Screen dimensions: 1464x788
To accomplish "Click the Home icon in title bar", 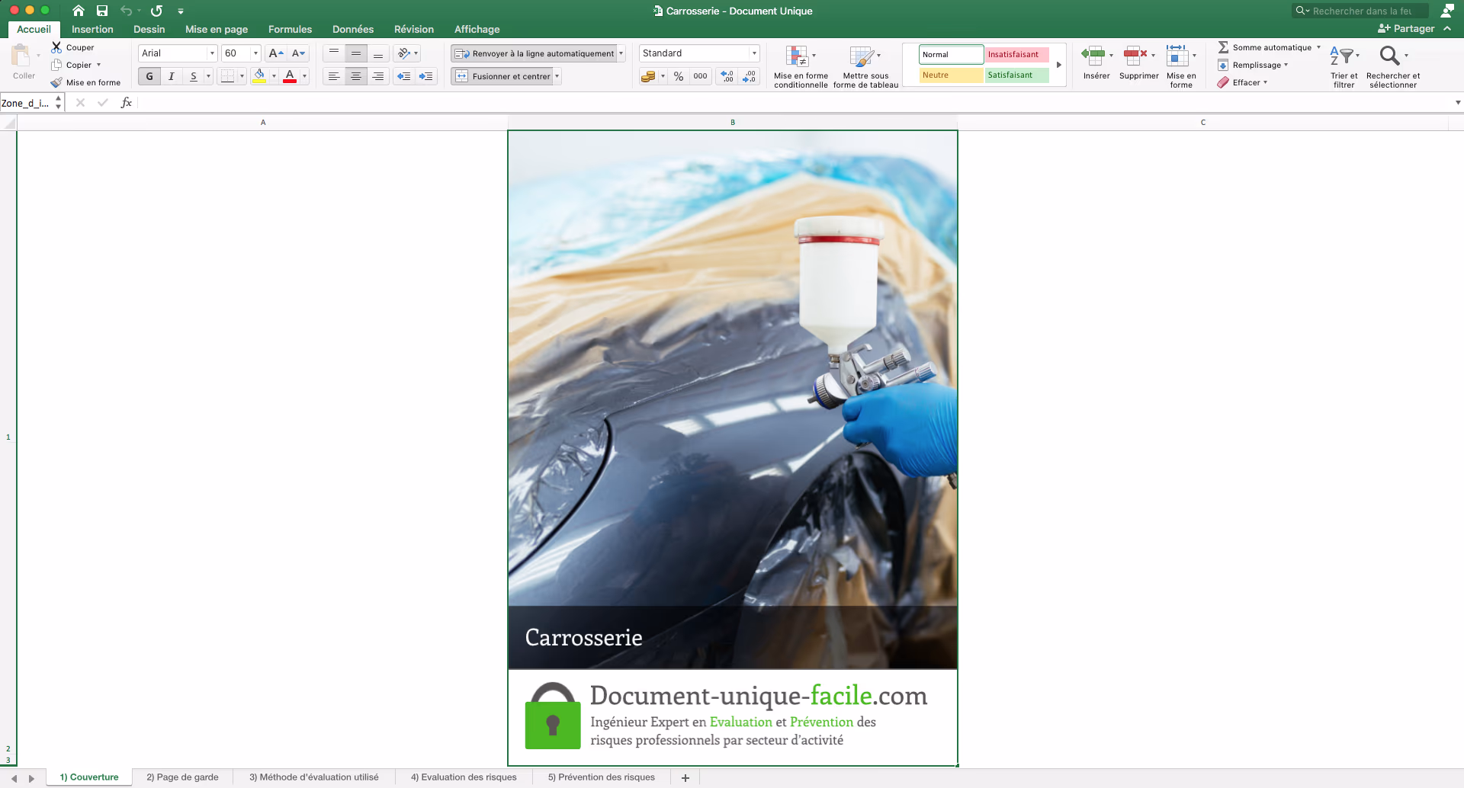I will point(78,11).
